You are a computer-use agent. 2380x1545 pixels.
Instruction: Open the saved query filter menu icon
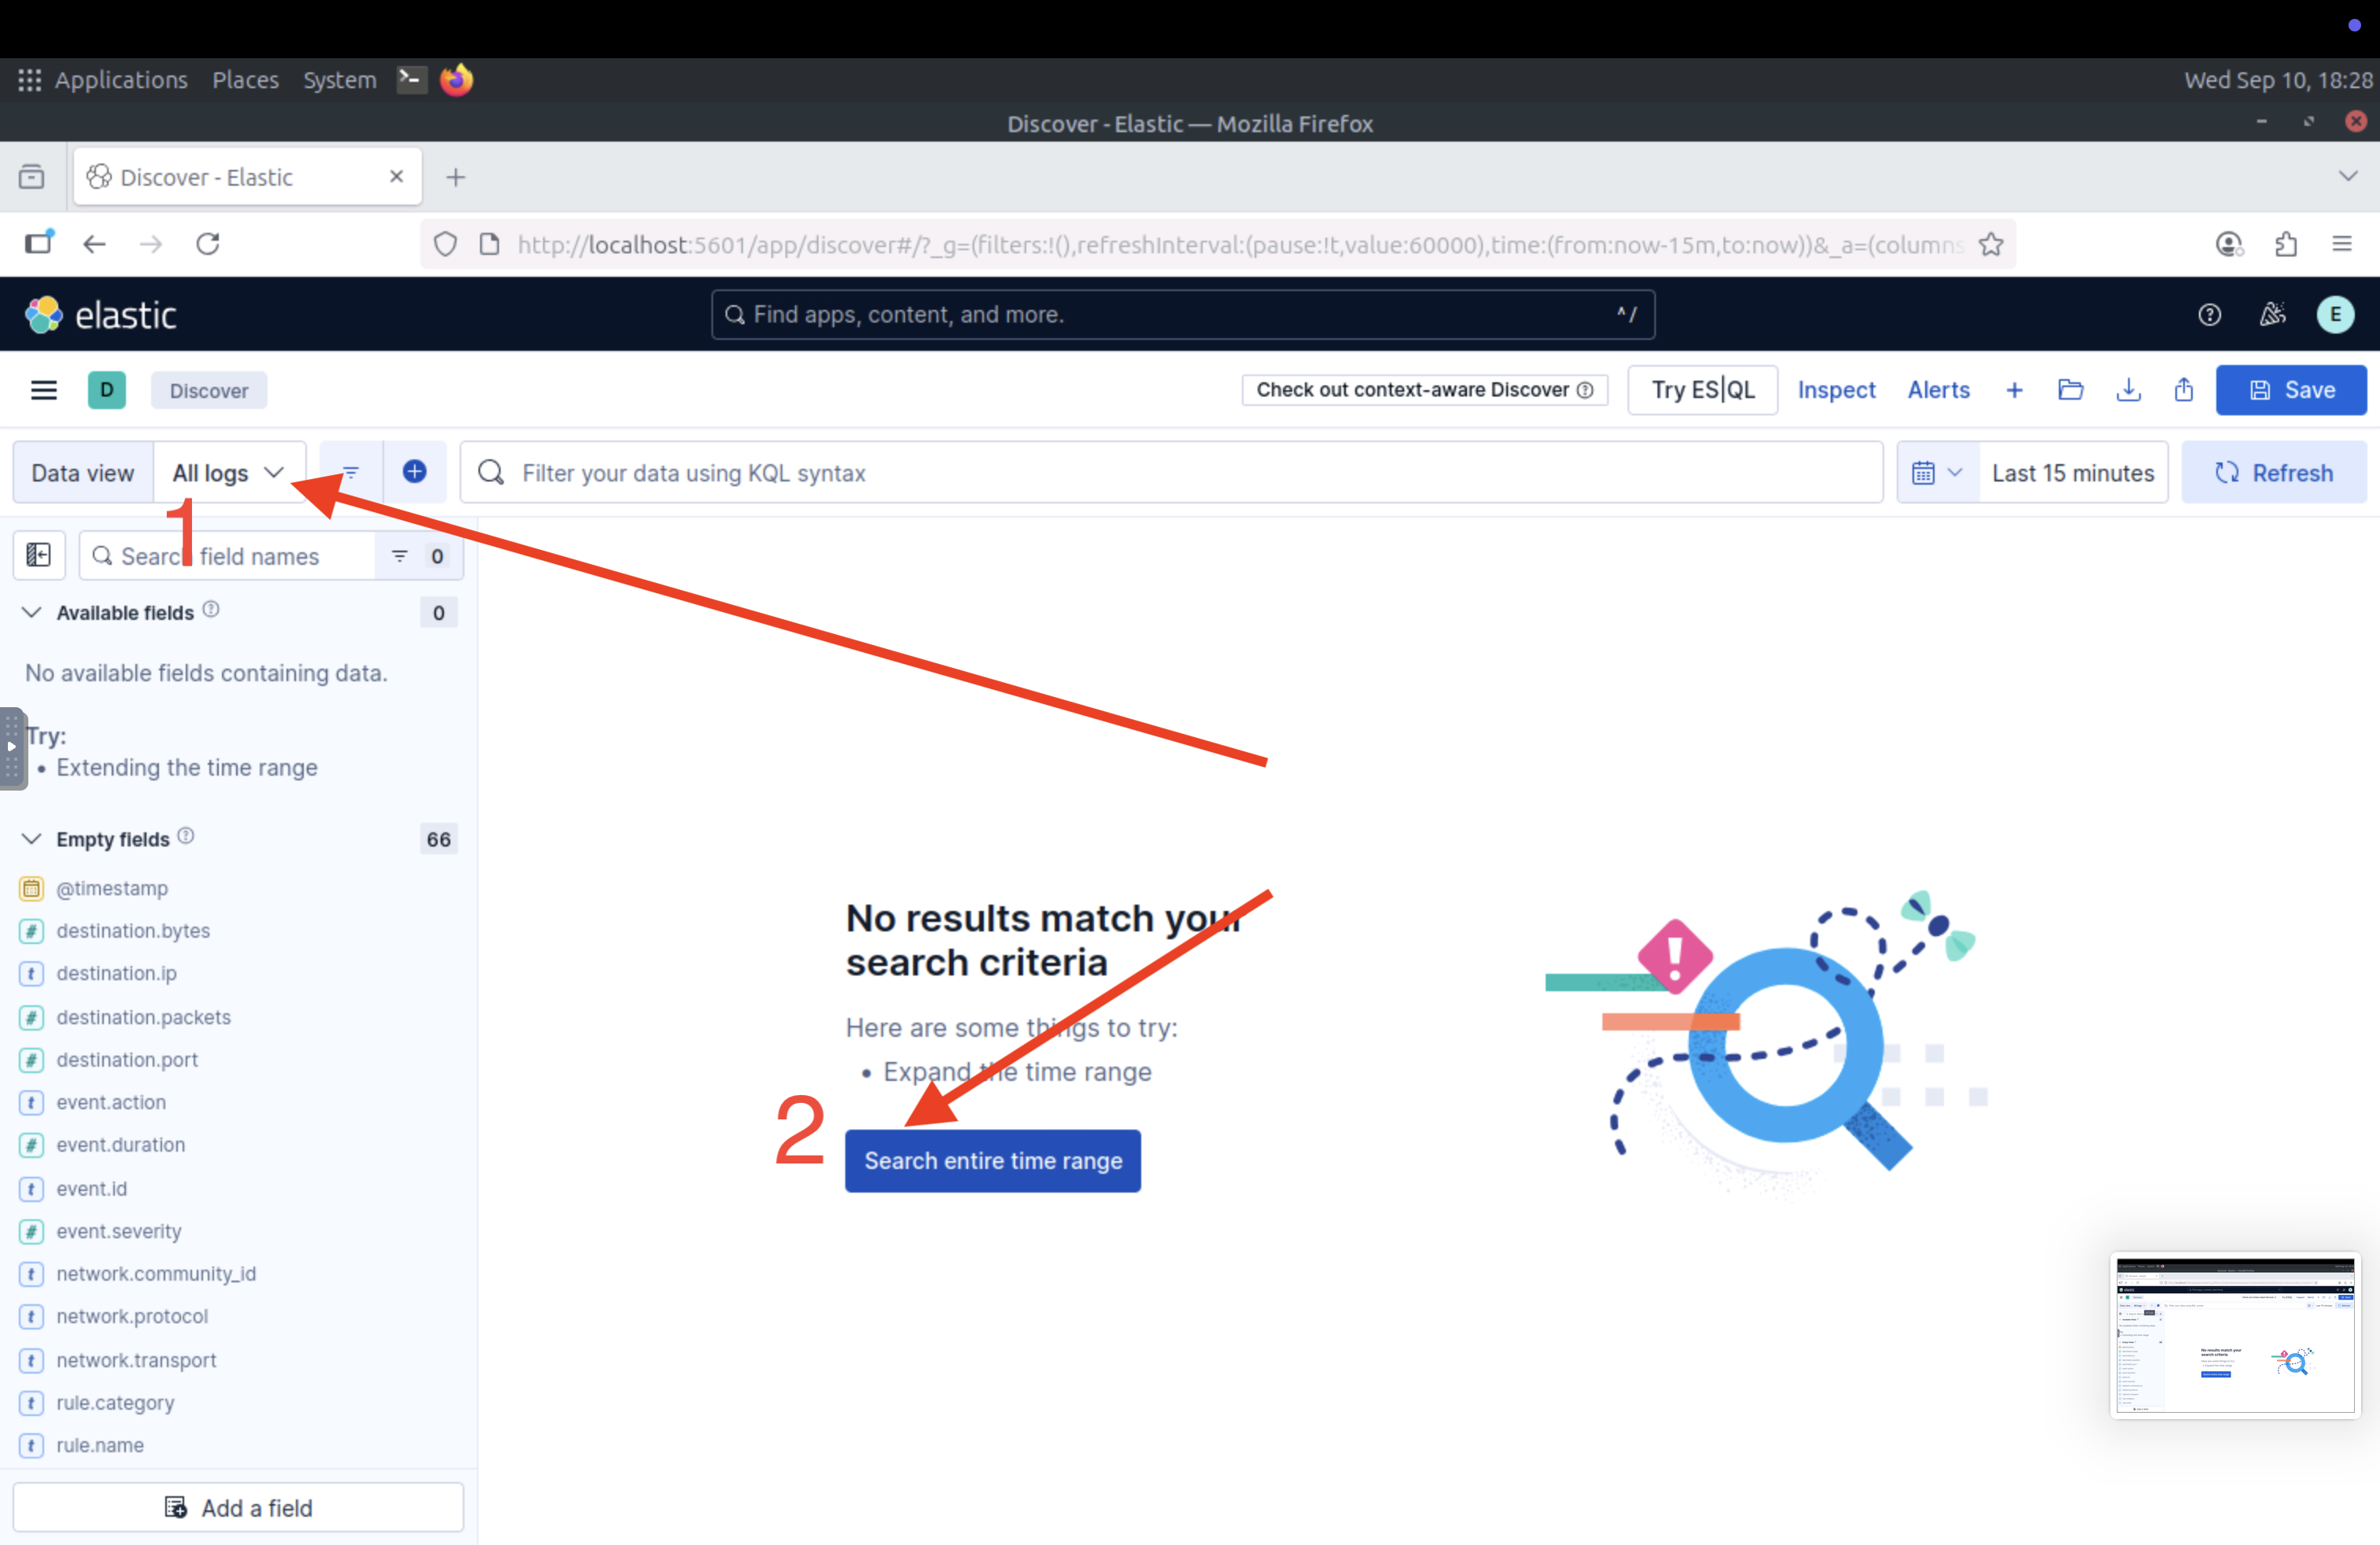(351, 472)
